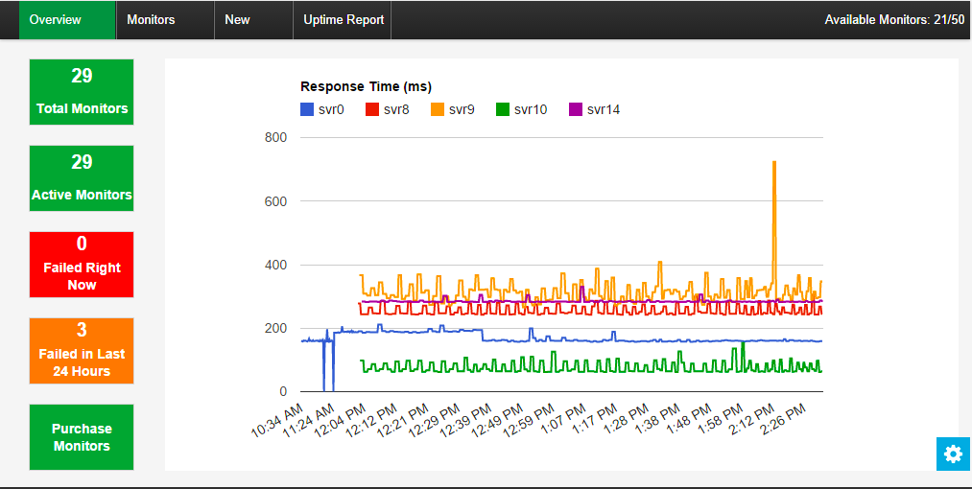Viewport: 972px width, 489px height.
Task: Click the svr0 legend label text
Action: coord(331,110)
